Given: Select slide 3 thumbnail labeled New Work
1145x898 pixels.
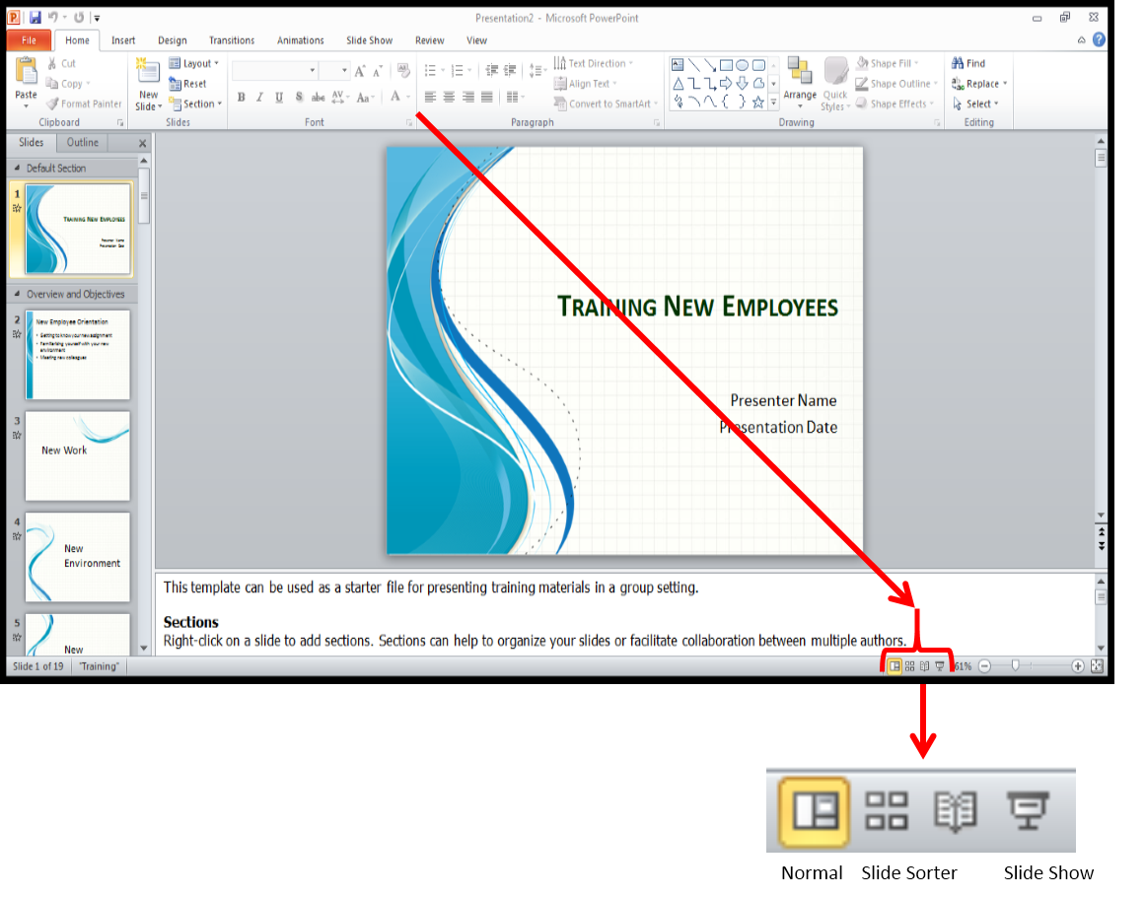Looking at the screenshot, I should 78,455.
